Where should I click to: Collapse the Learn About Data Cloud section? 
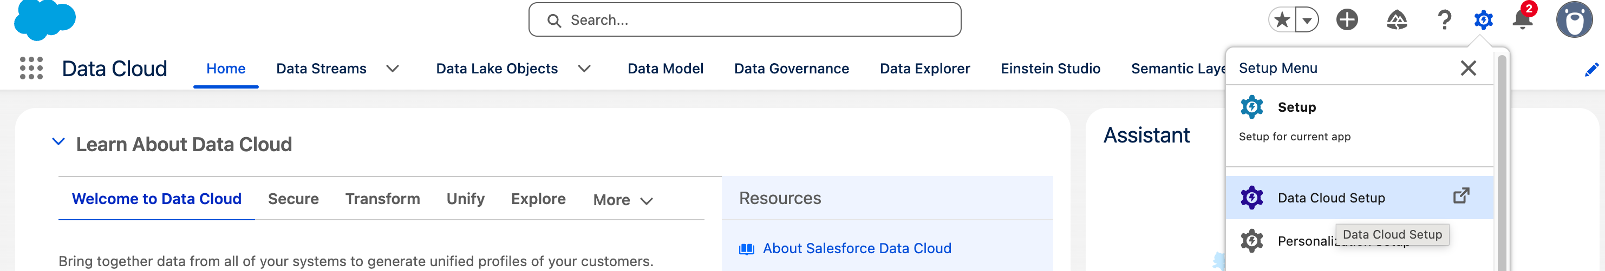(x=58, y=142)
